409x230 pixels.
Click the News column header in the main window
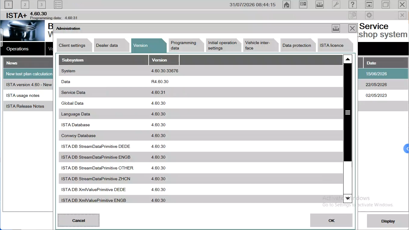(28, 63)
